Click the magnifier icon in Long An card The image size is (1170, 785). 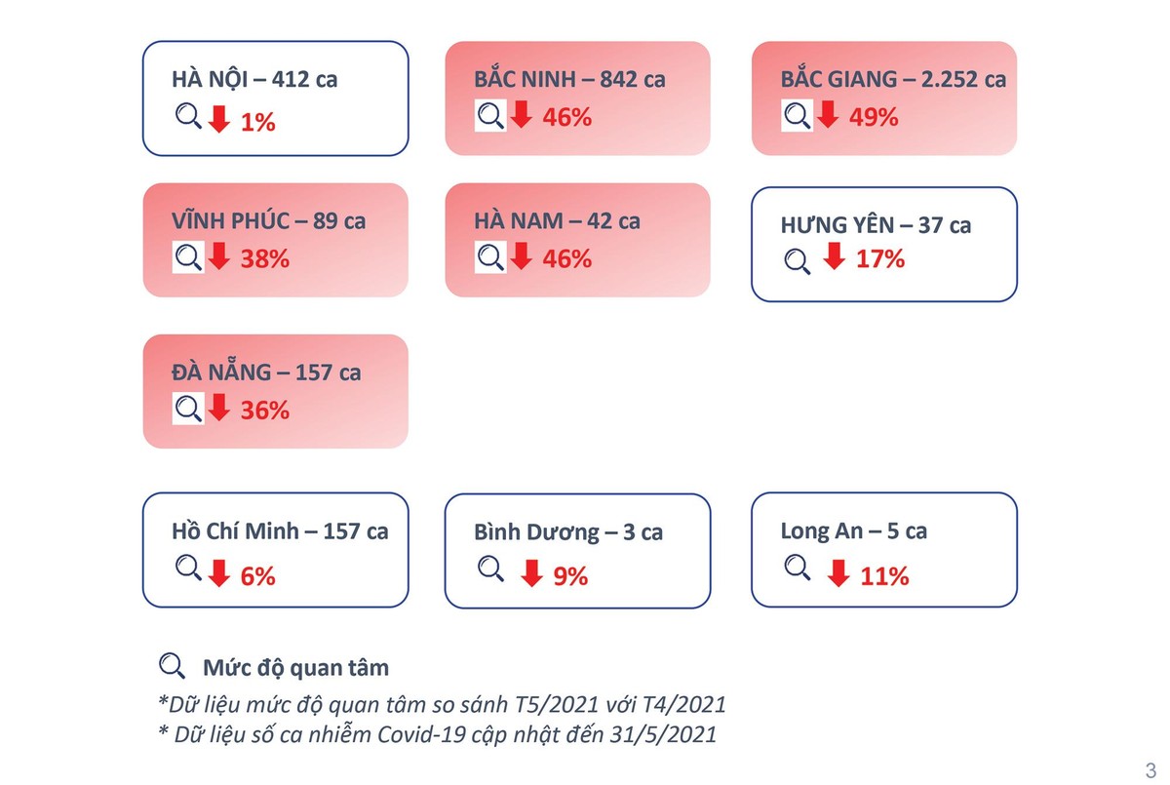point(798,567)
